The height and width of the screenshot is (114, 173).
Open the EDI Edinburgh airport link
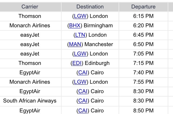77,63
